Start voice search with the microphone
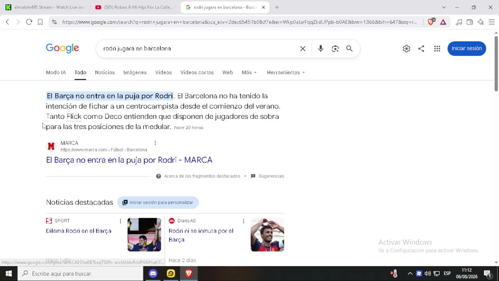The width and height of the screenshot is (499, 281). (x=320, y=48)
